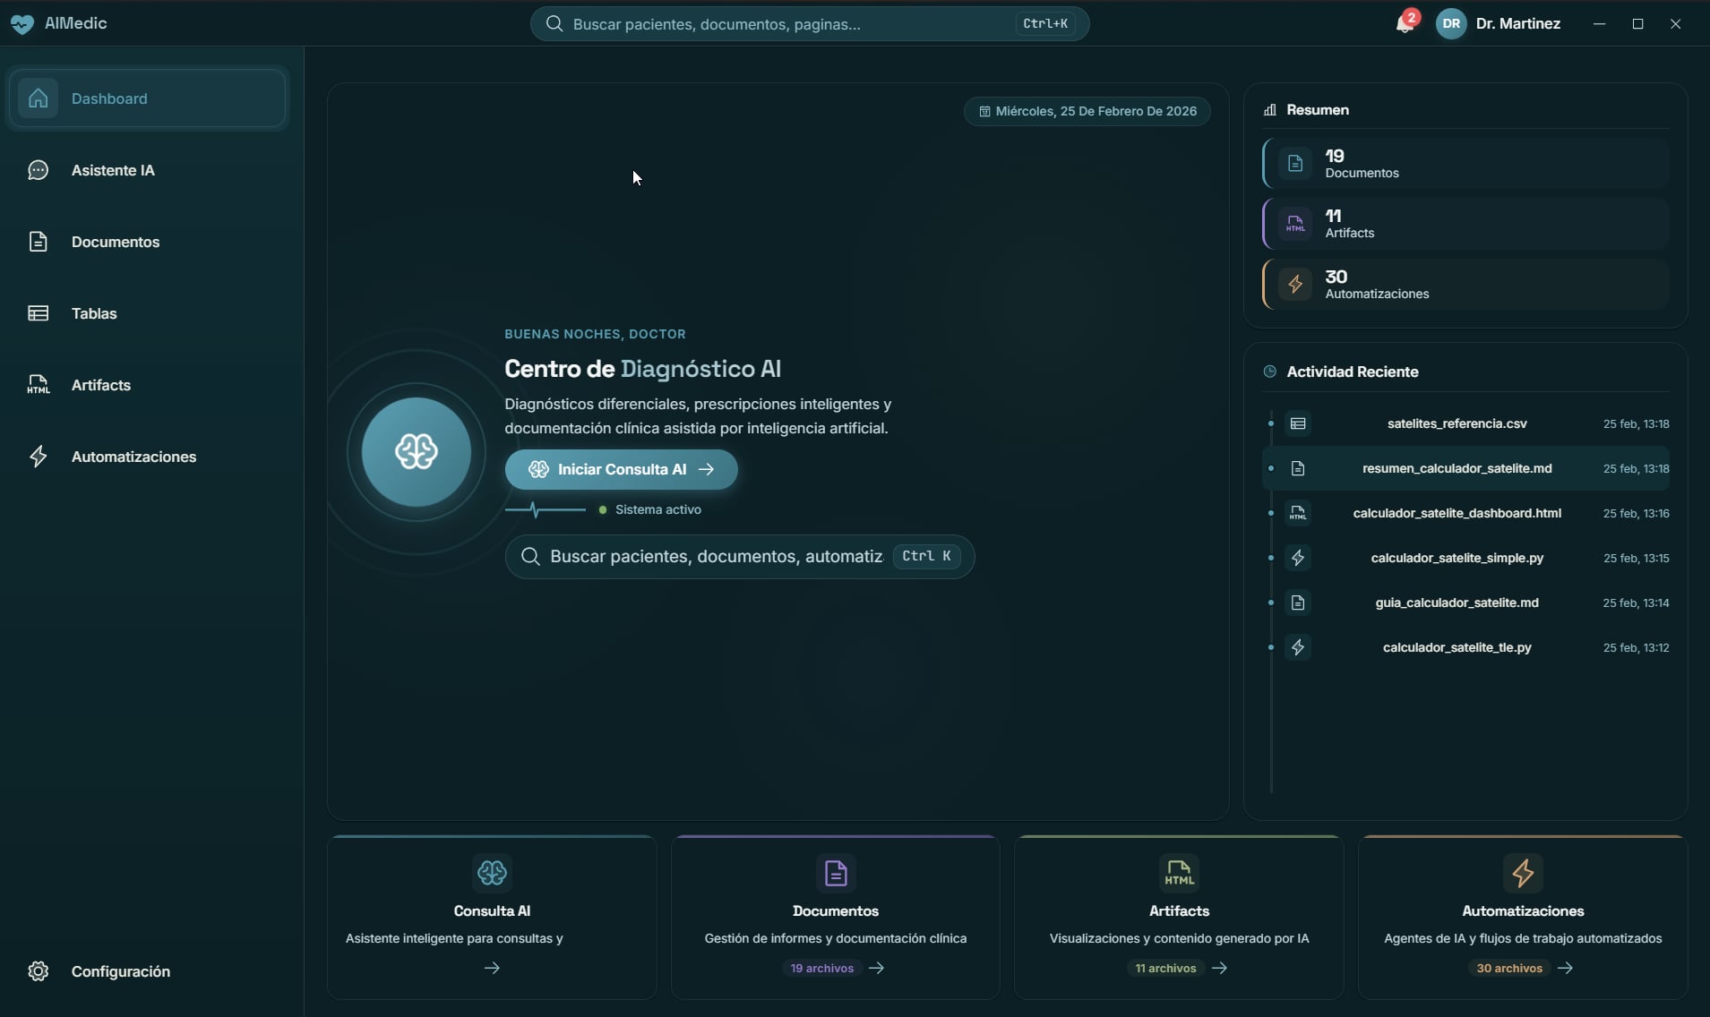This screenshot has width=1710, height=1017.
Task: Open the Configuración gear icon
Action: (38, 970)
